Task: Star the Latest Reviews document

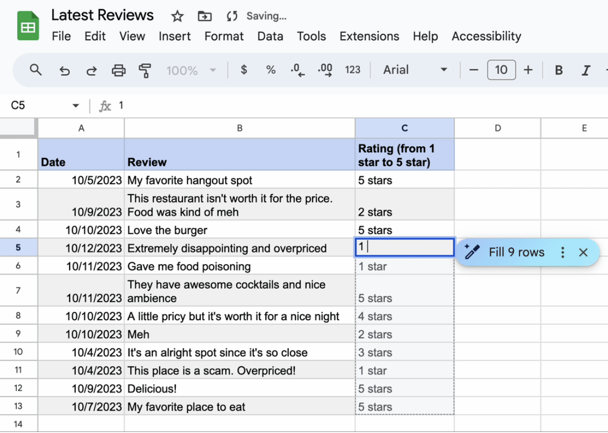Action: 177,16
